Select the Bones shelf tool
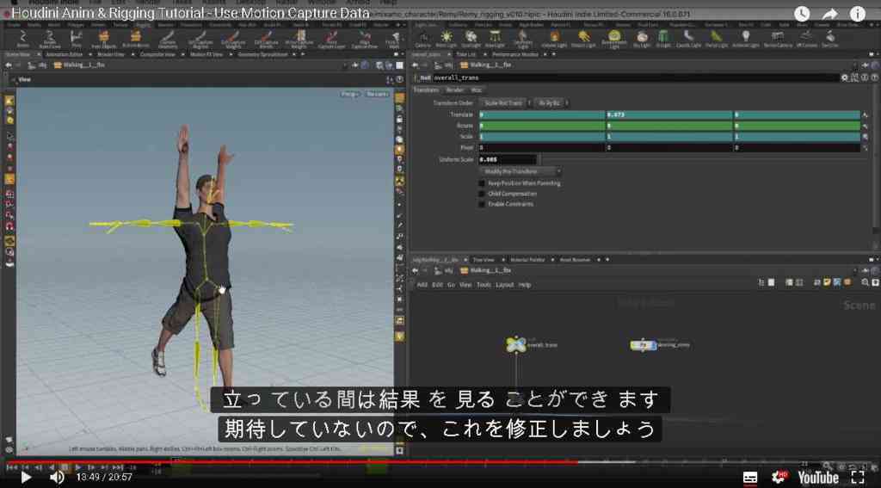Viewport: 881px width, 488px height. click(23, 39)
